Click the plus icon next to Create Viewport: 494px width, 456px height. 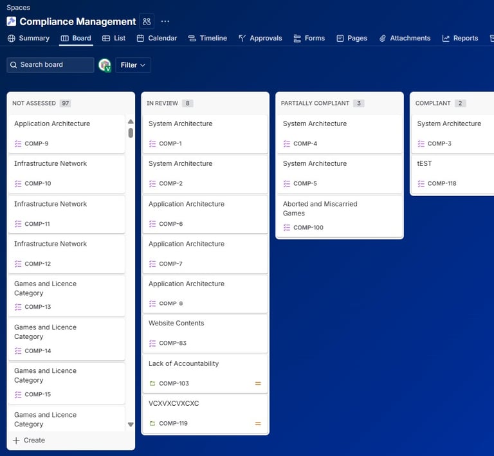(x=16, y=441)
